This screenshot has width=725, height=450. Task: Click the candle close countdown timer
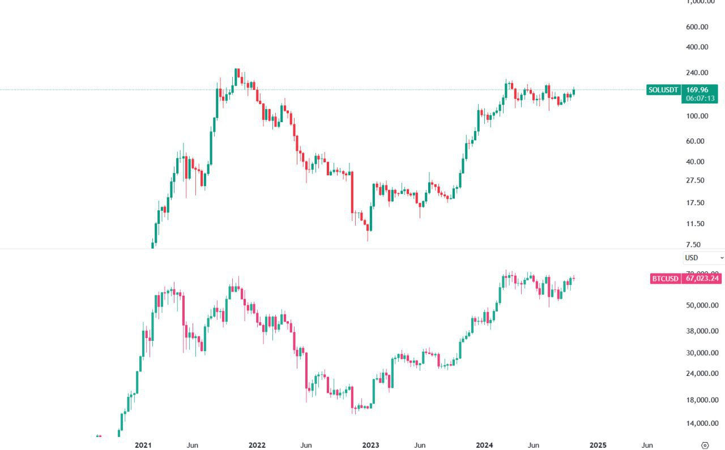click(700, 98)
